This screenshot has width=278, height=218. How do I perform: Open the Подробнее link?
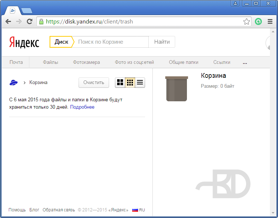point(82,107)
